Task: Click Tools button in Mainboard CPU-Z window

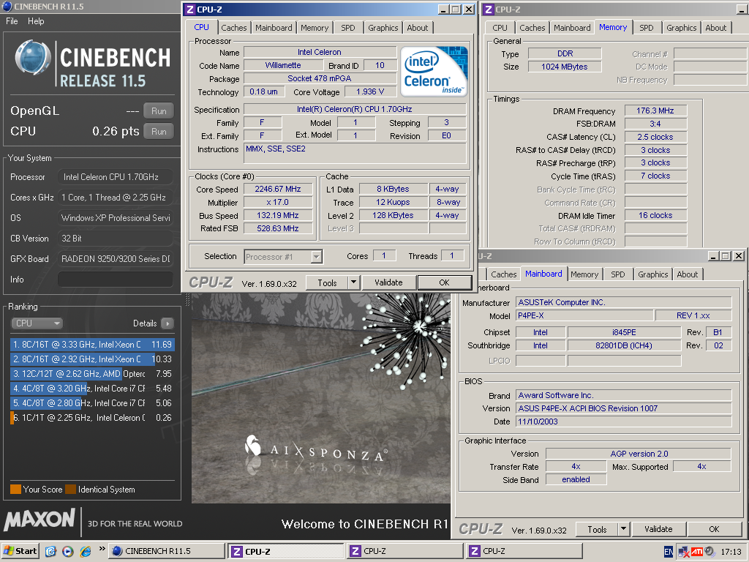Action: tap(597, 530)
